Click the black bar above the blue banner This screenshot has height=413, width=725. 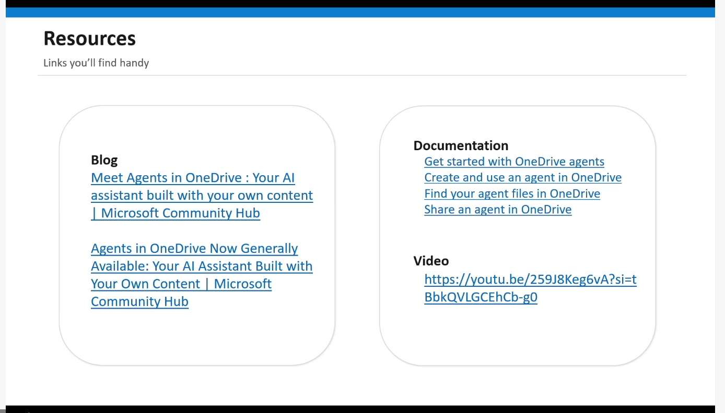click(360, 3)
